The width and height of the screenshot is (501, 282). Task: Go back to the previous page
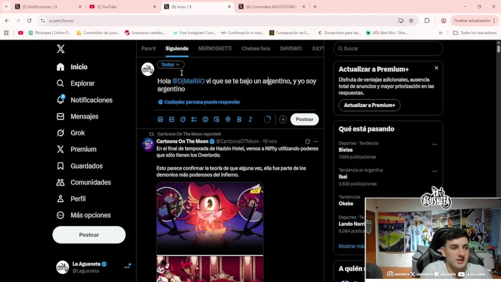(7, 21)
